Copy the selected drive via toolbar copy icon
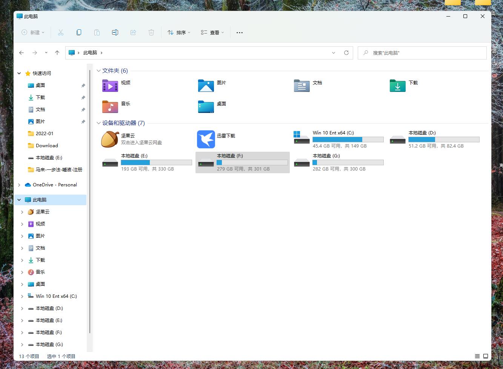 click(79, 32)
